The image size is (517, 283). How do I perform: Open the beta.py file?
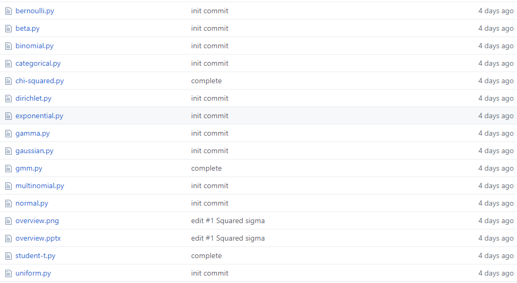coord(28,28)
